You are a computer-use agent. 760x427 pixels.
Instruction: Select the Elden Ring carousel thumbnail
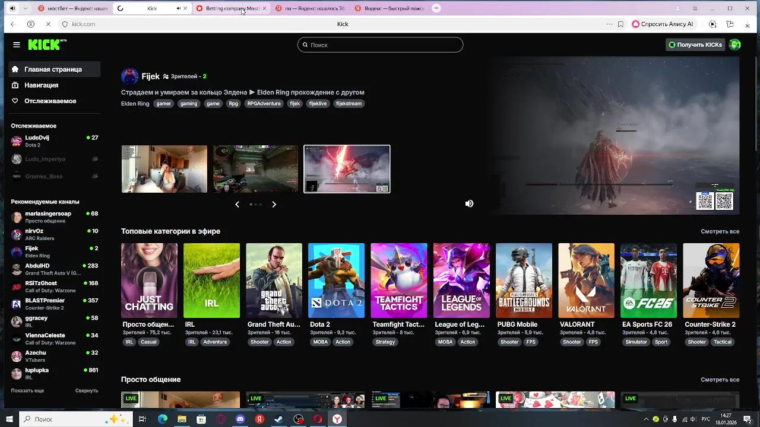tap(347, 169)
